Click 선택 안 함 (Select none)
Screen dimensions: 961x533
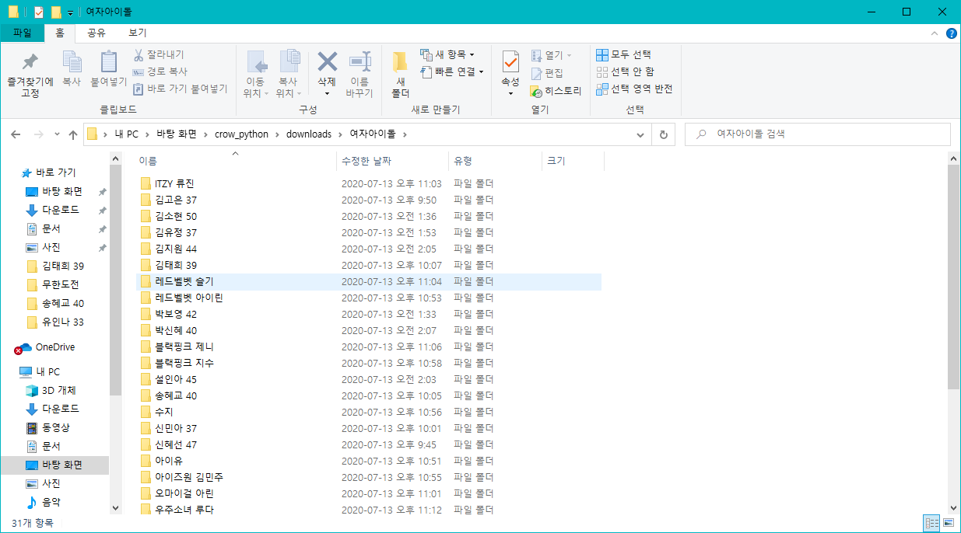[625, 71]
